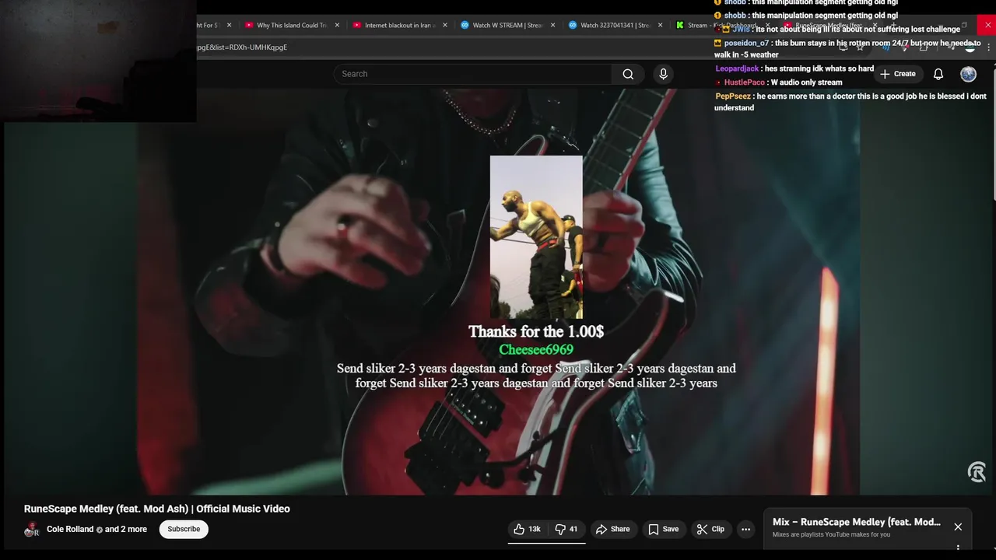Click username Cheesee6969 in alert

pos(536,350)
